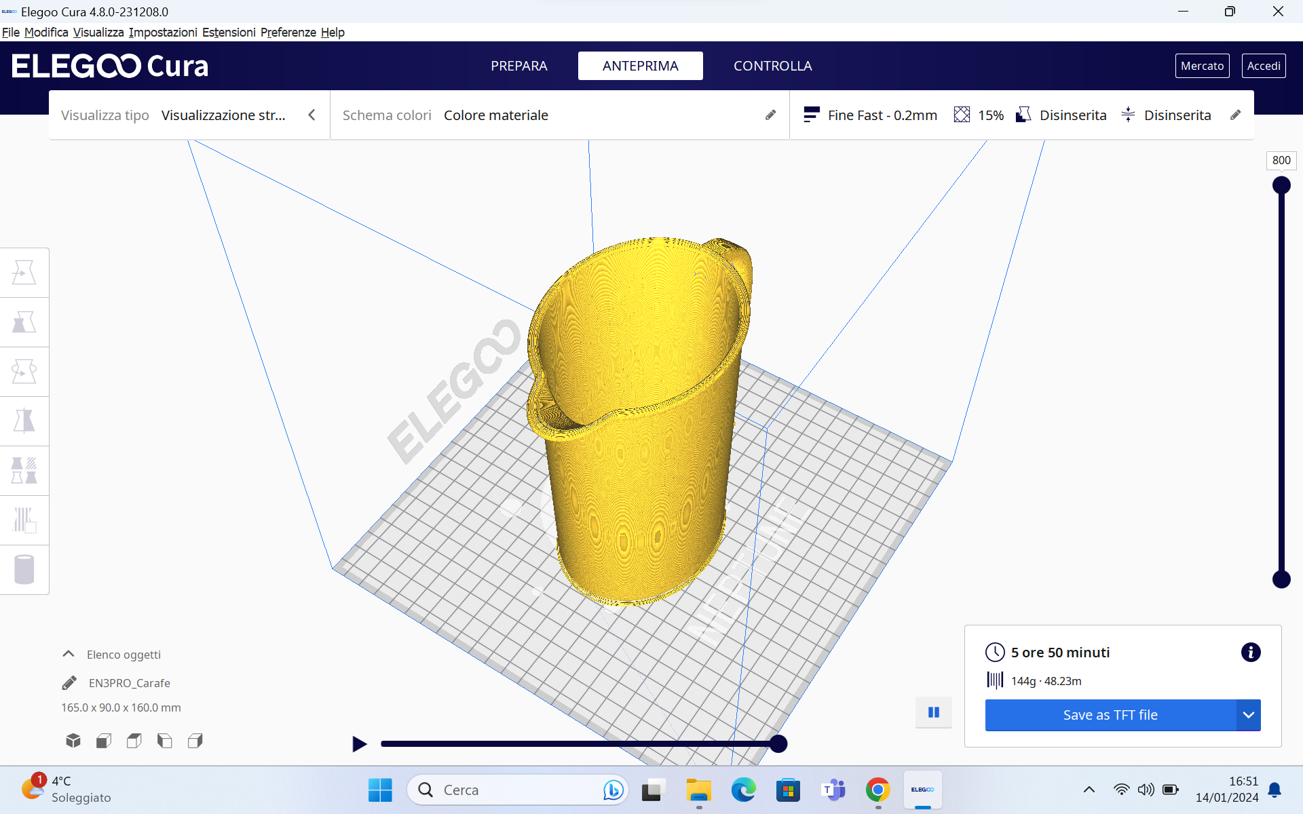This screenshot has width=1303, height=814.
Task: Pause slicing with the pause button
Action: 934,712
